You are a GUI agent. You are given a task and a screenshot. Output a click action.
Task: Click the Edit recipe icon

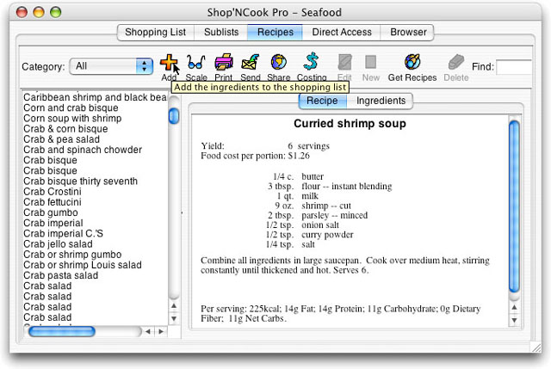[x=344, y=63]
